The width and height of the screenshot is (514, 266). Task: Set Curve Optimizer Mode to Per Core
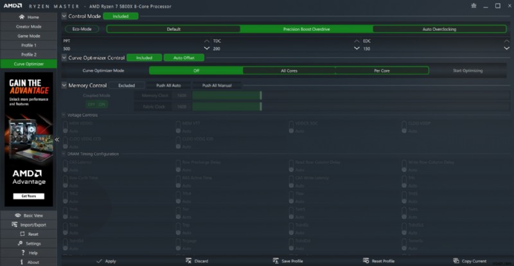tap(382, 71)
